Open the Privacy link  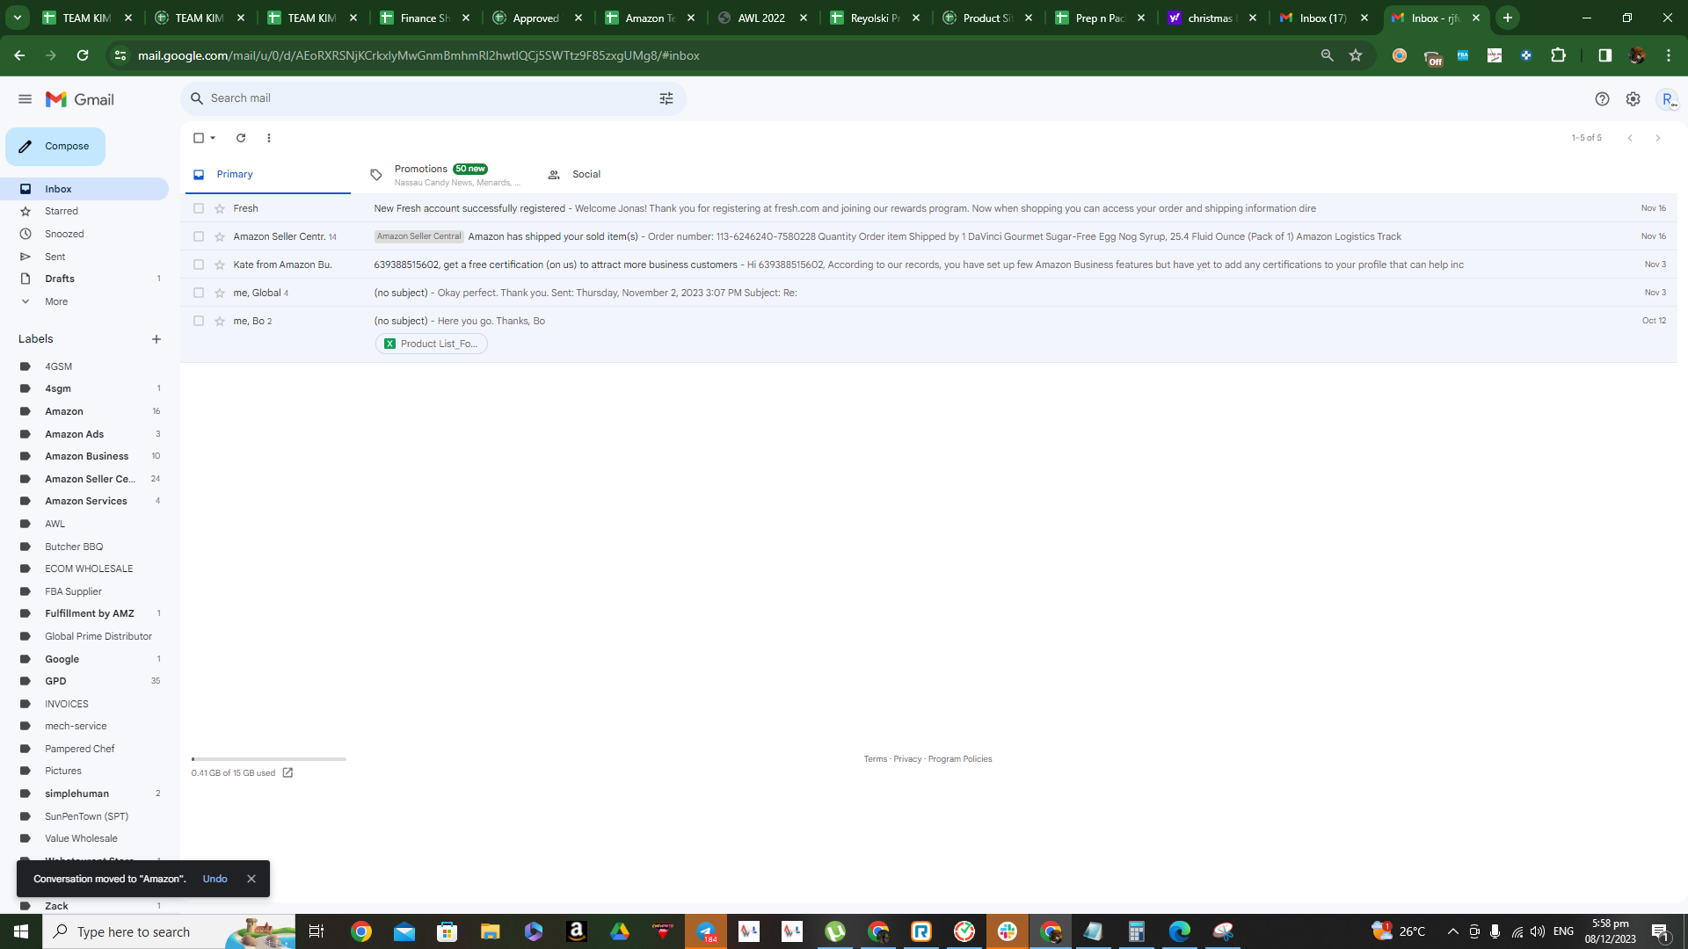coord(907,759)
